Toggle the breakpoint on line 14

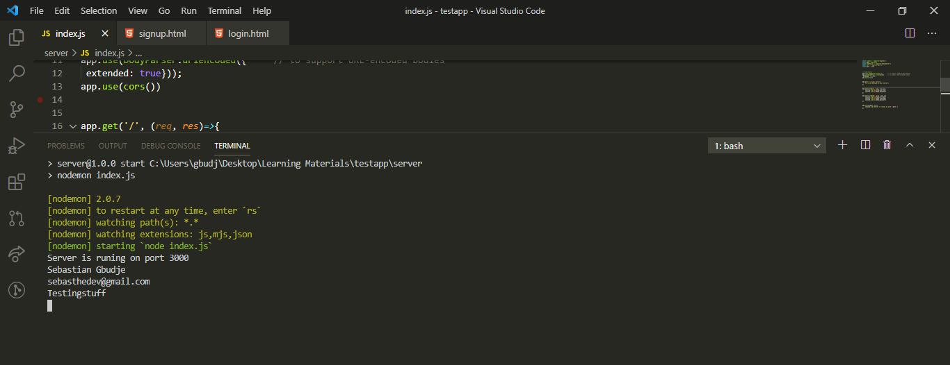pos(40,100)
